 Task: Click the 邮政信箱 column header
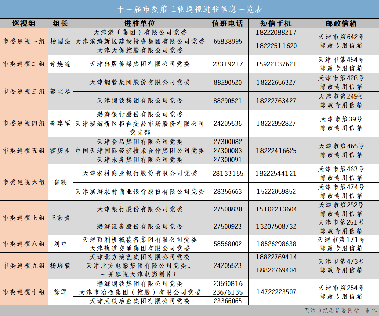pyautogui.click(x=341, y=24)
